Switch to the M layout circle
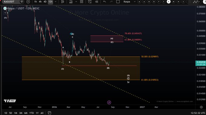206x115 pixels. point(174,2)
